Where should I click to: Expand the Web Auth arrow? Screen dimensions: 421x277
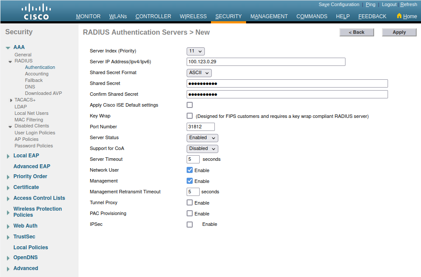pos(8,226)
